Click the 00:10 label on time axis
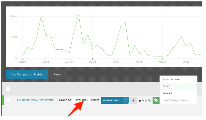Image resolution: width=206 pixels, height=120 pixels. (x=116, y=61)
